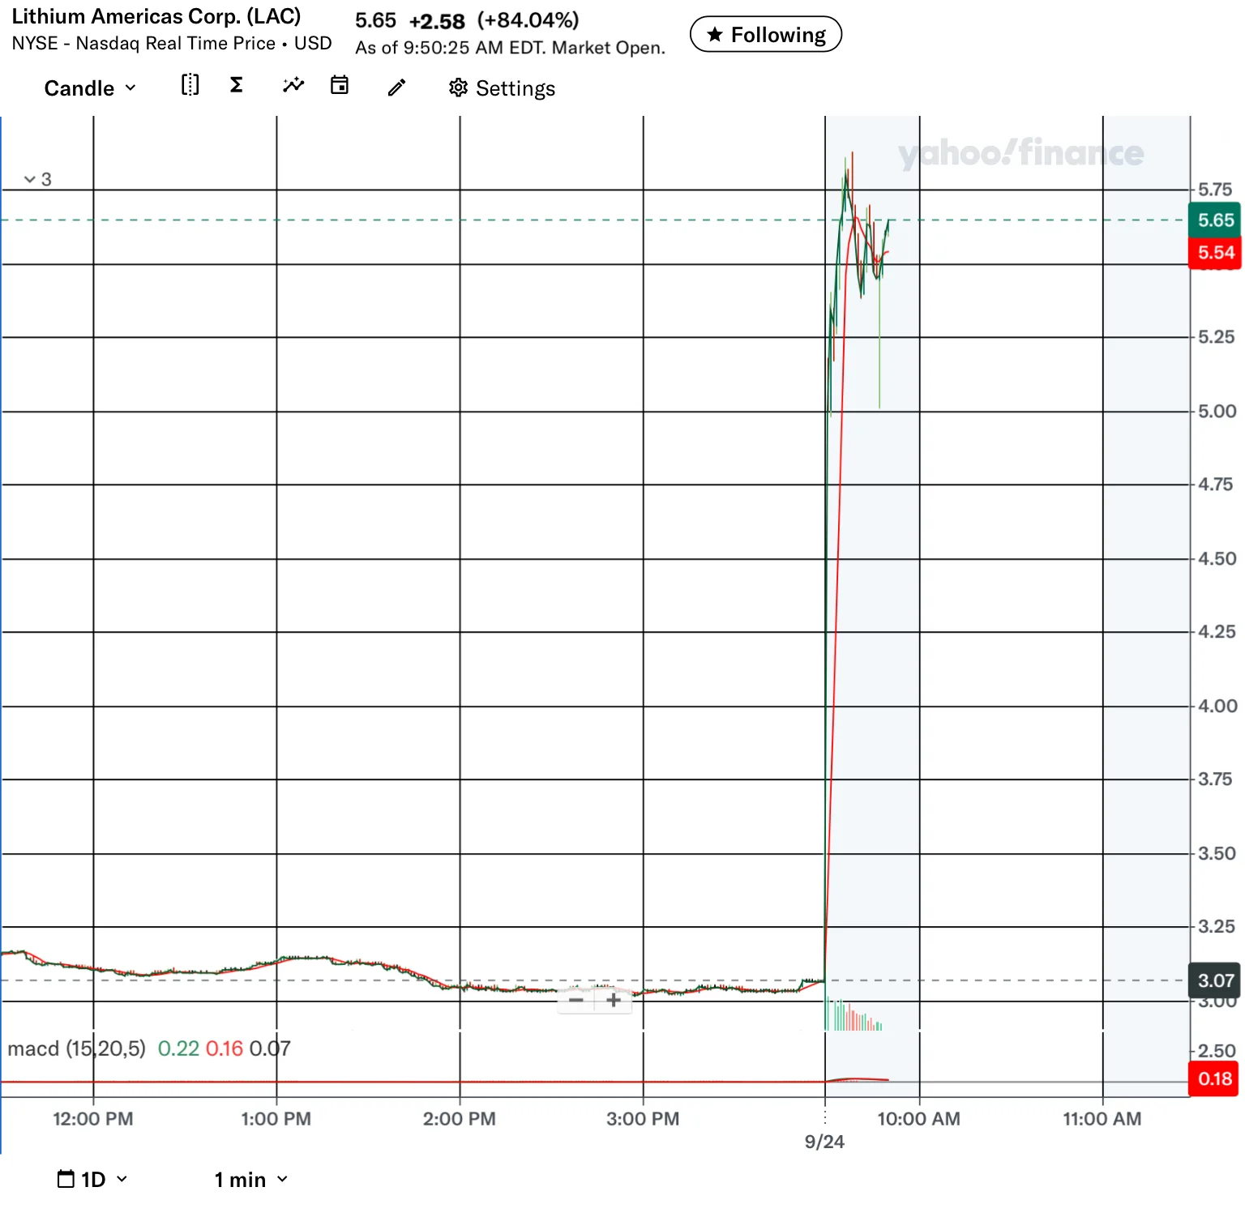Click the red 0.18 macd value tag
Screen dimensions: 1245x1217
pyautogui.click(x=1213, y=1079)
